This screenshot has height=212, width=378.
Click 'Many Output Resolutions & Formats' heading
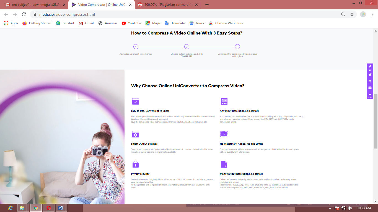(241, 174)
